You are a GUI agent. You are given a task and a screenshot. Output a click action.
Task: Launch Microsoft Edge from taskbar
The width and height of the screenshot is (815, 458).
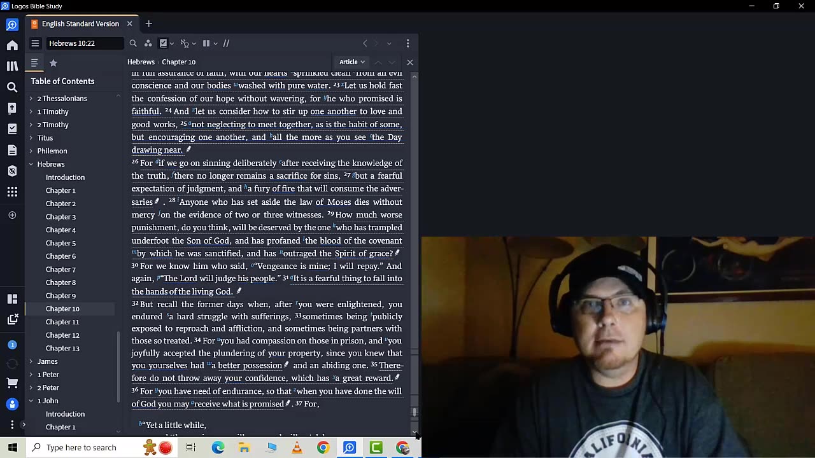click(218, 447)
